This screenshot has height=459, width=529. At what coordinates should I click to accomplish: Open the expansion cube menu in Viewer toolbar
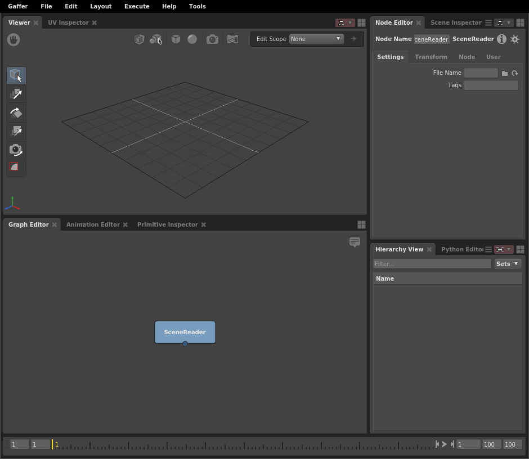point(139,39)
